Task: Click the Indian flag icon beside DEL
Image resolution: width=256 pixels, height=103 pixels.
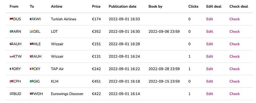Action: tap(31, 32)
